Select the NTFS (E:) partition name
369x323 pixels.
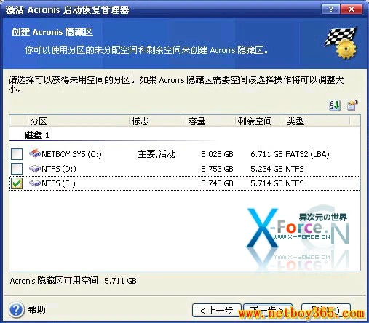point(58,183)
